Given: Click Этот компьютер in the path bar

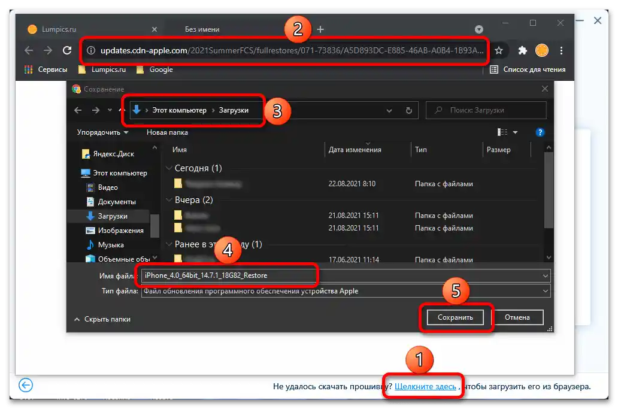Looking at the screenshot, I should [x=179, y=110].
